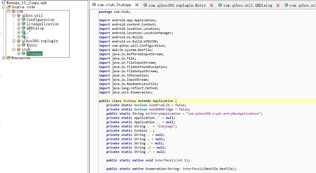Select the Resources tree label

21,58
